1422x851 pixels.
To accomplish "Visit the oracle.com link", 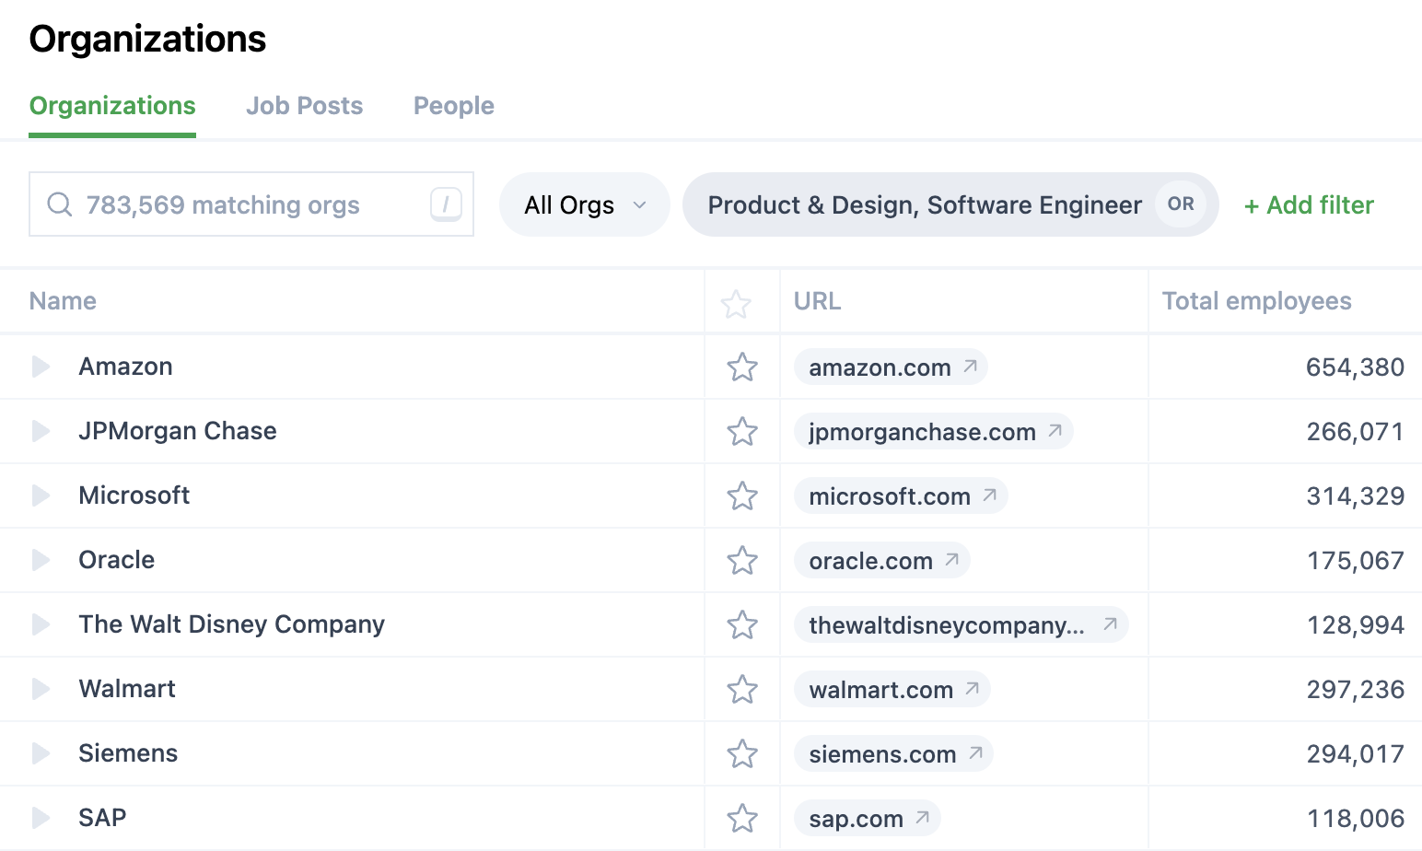I will (870, 561).
